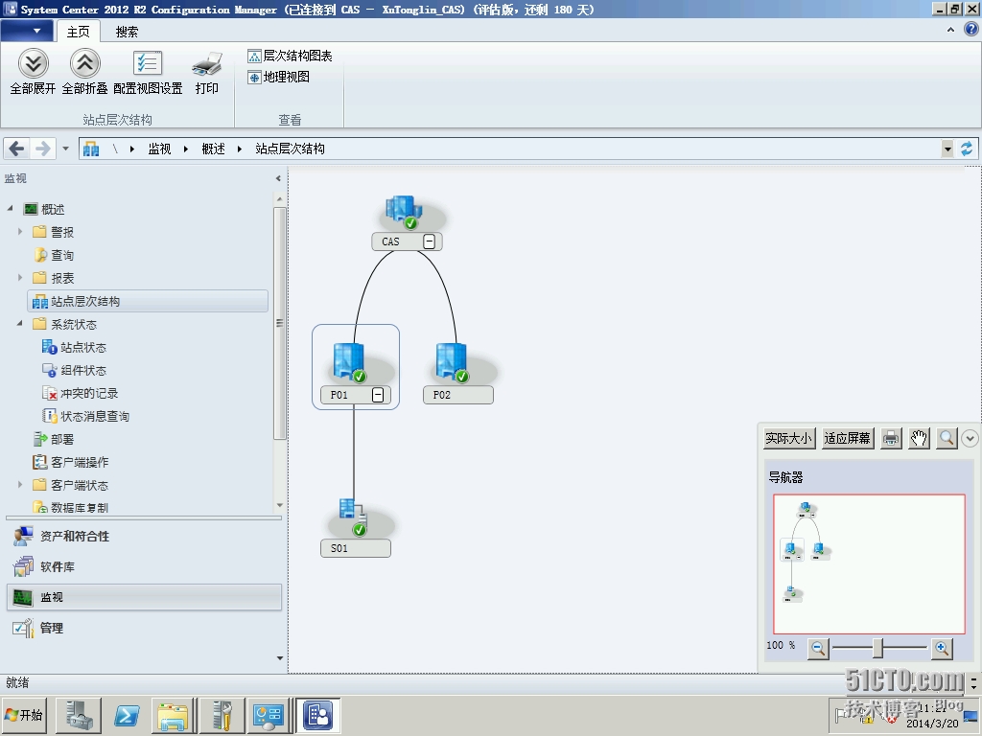The image size is (982, 736).
Task: Open the application menu dropdown button
Action: pos(27,31)
